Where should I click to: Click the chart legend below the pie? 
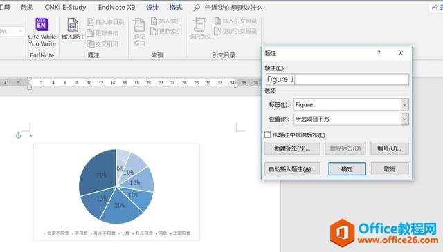tap(117, 233)
